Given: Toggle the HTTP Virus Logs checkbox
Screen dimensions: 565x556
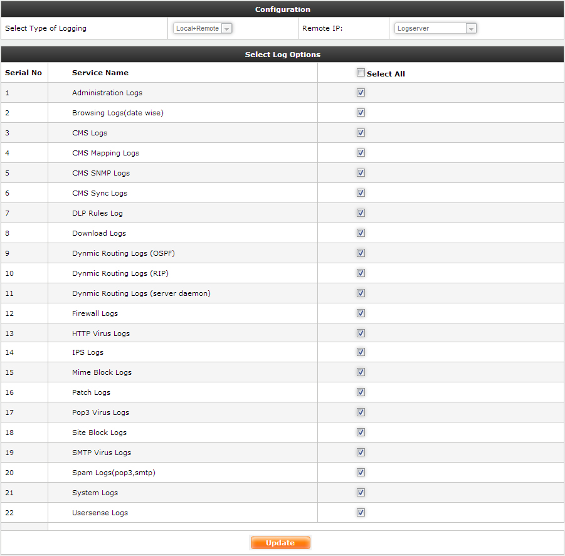Looking at the screenshot, I should (x=361, y=333).
